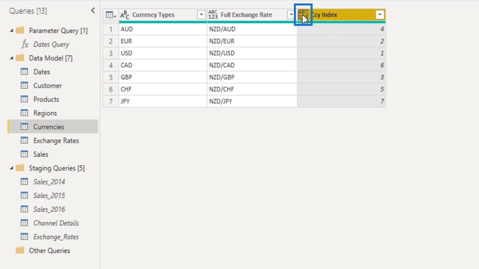This screenshot has height=269, width=479.
Task: Click the CHF cell
Action: [163, 89]
